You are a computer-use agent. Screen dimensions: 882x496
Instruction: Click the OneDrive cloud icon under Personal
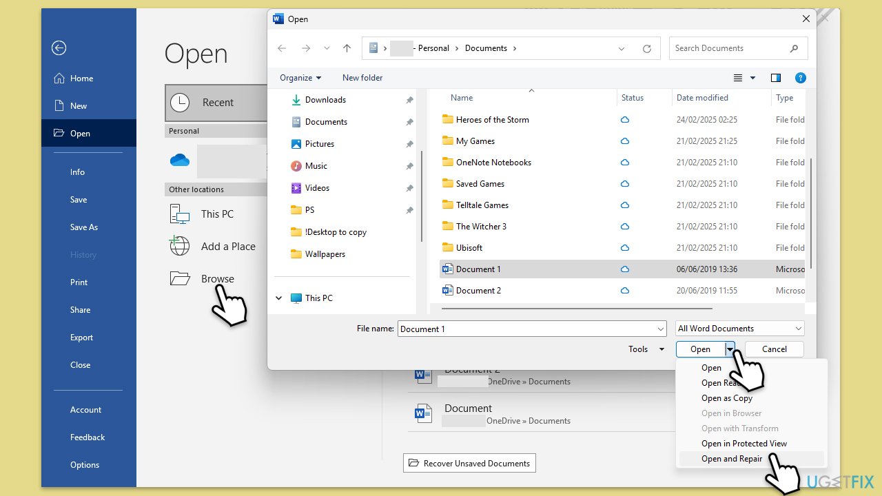click(180, 161)
